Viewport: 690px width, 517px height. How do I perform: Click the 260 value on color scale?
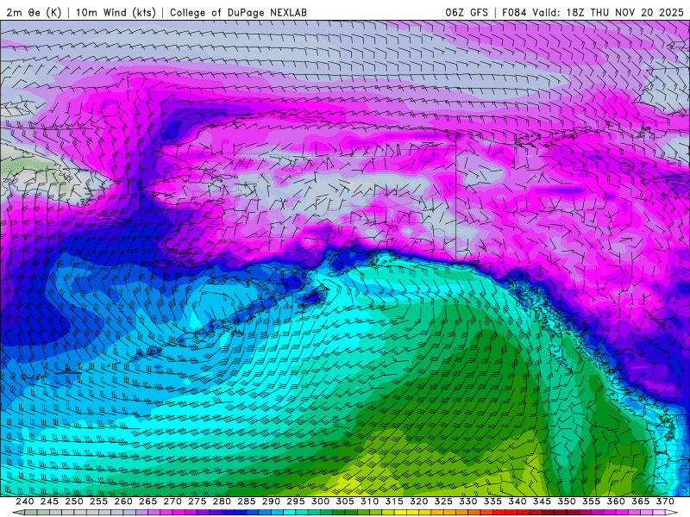[123, 501]
